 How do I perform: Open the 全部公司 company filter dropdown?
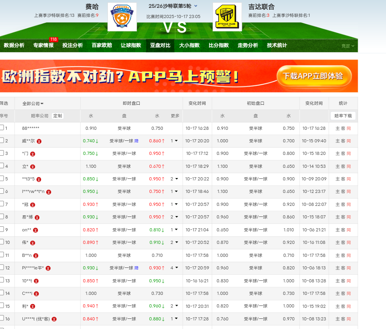pos(33,104)
